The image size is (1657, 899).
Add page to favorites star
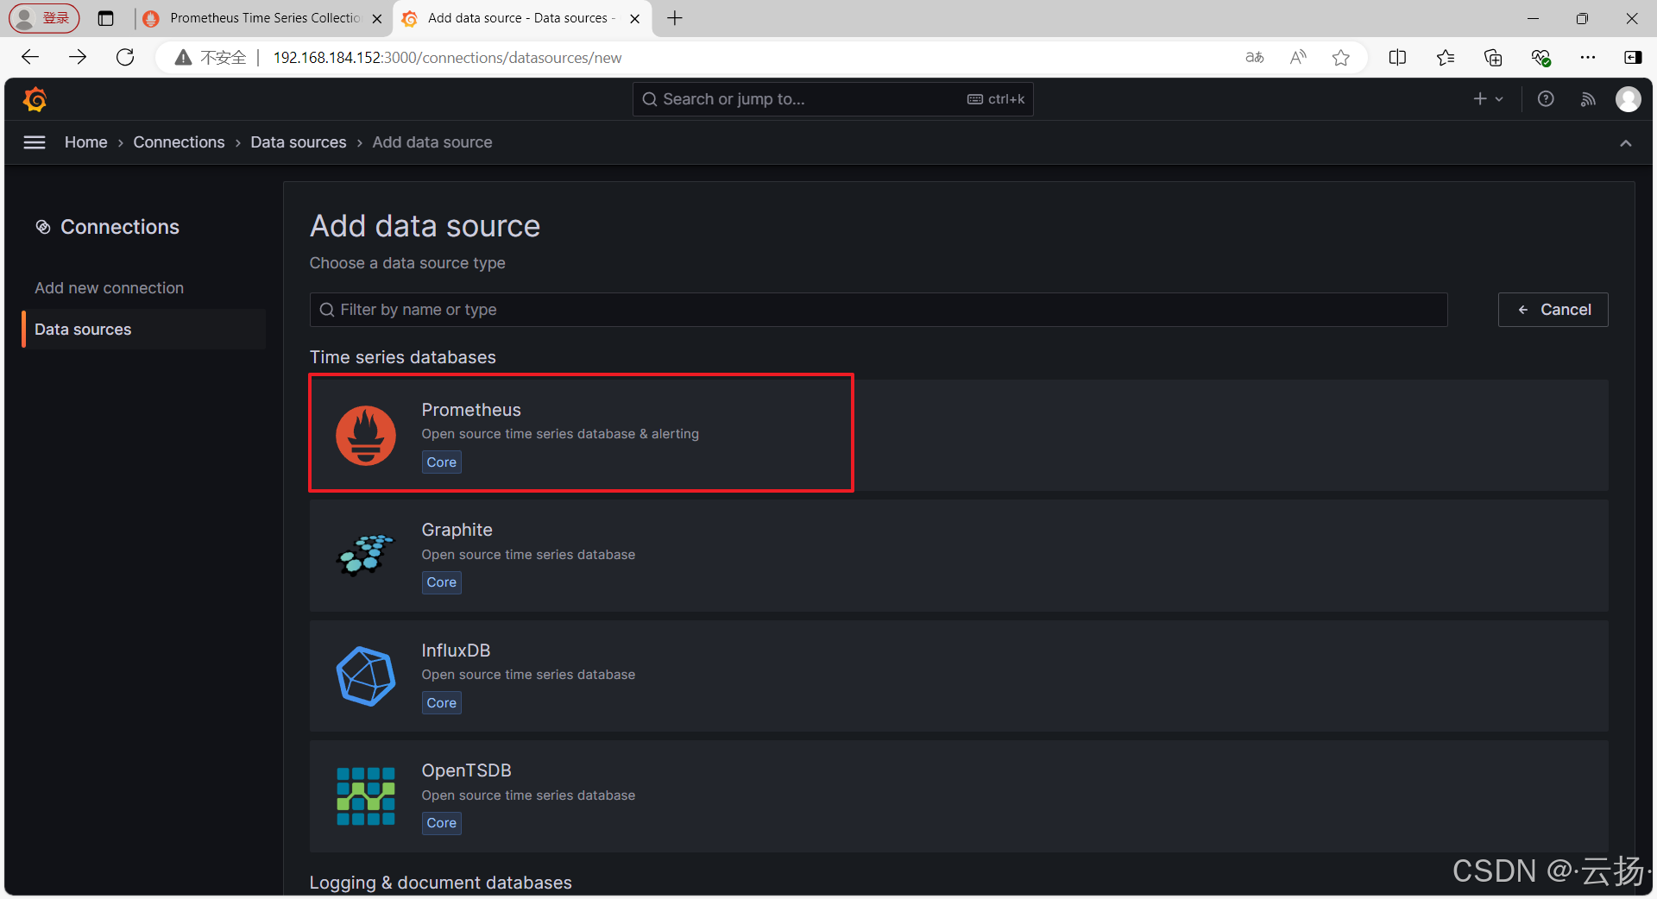pos(1341,58)
